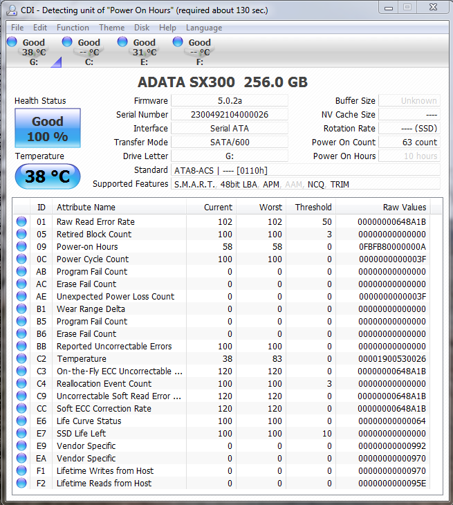Image resolution: width=453 pixels, height=505 pixels.
Task: Click the Serial Number field
Action: point(229,115)
